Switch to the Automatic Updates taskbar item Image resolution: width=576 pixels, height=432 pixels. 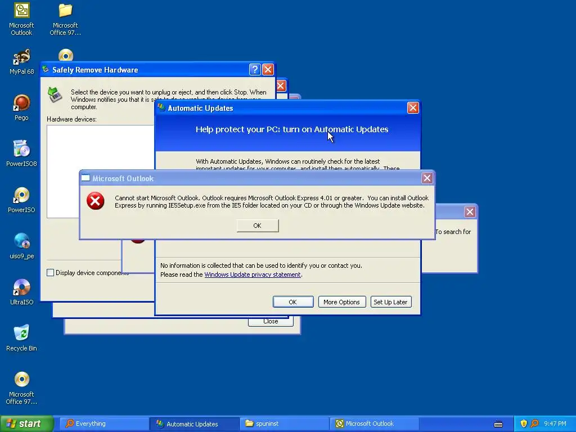tap(194, 424)
